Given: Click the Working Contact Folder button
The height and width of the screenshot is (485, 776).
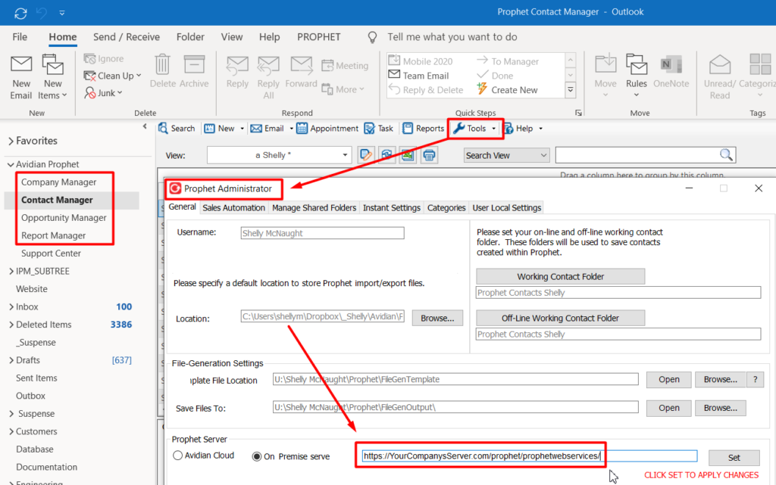Looking at the screenshot, I should [x=560, y=277].
